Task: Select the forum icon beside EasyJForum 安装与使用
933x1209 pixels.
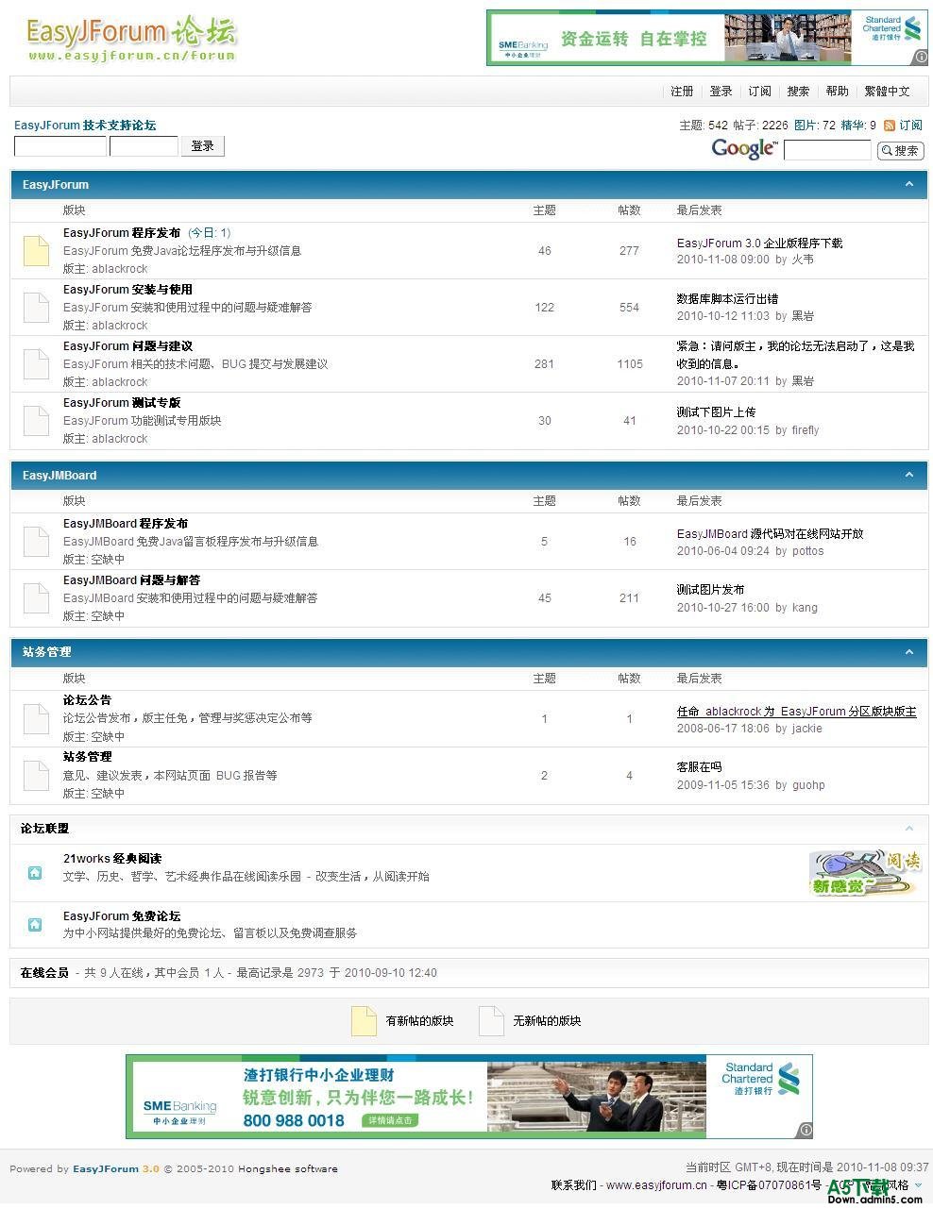Action: pyautogui.click(x=36, y=308)
